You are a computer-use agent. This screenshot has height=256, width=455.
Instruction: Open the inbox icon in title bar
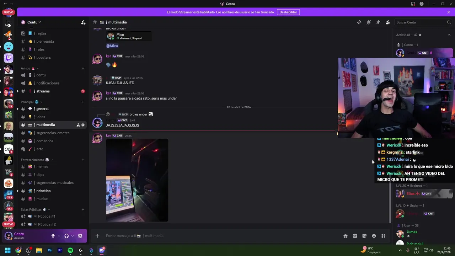pyautogui.click(x=413, y=4)
